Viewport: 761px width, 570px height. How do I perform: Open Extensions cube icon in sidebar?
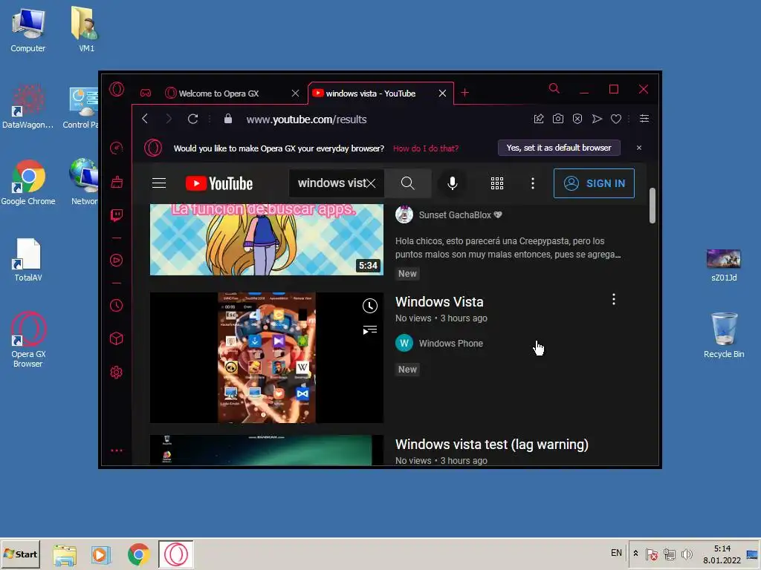(117, 338)
